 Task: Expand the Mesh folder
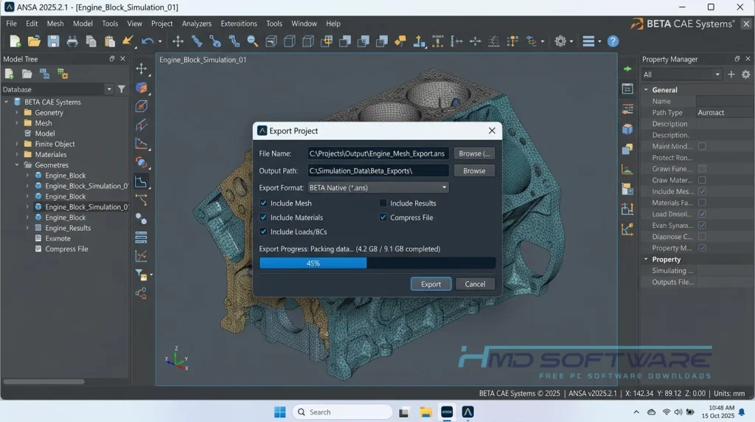coord(17,123)
